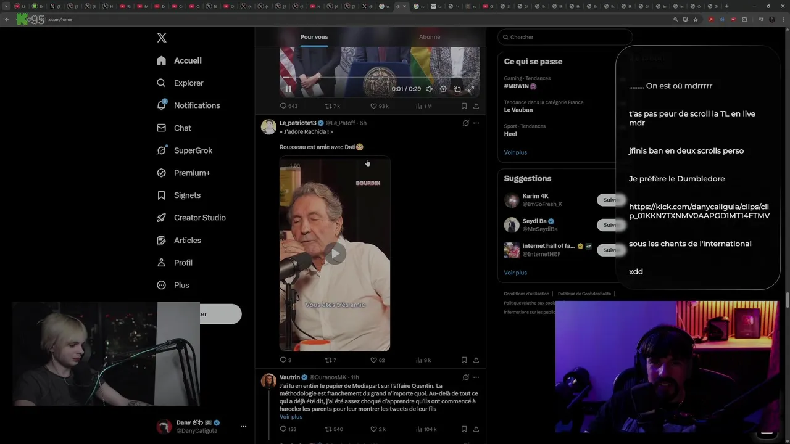Viewport: 790px width, 444px height.
Task: Click Grok icon on Le_patriote13 post
Action: (x=465, y=123)
